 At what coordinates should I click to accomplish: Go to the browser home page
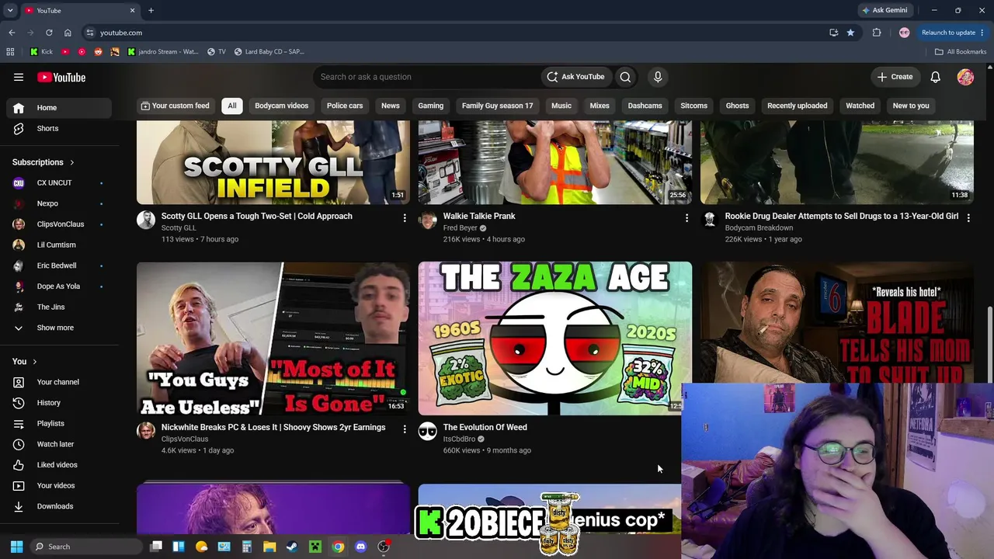coord(68,33)
